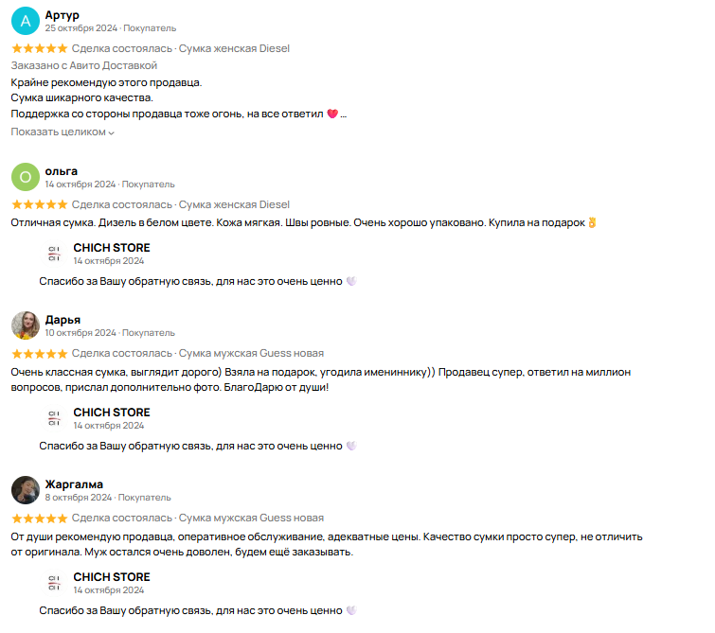Open CHICH STORE name in reply to Жаргалма
The height and width of the screenshot is (633, 715).
[112, 577]
